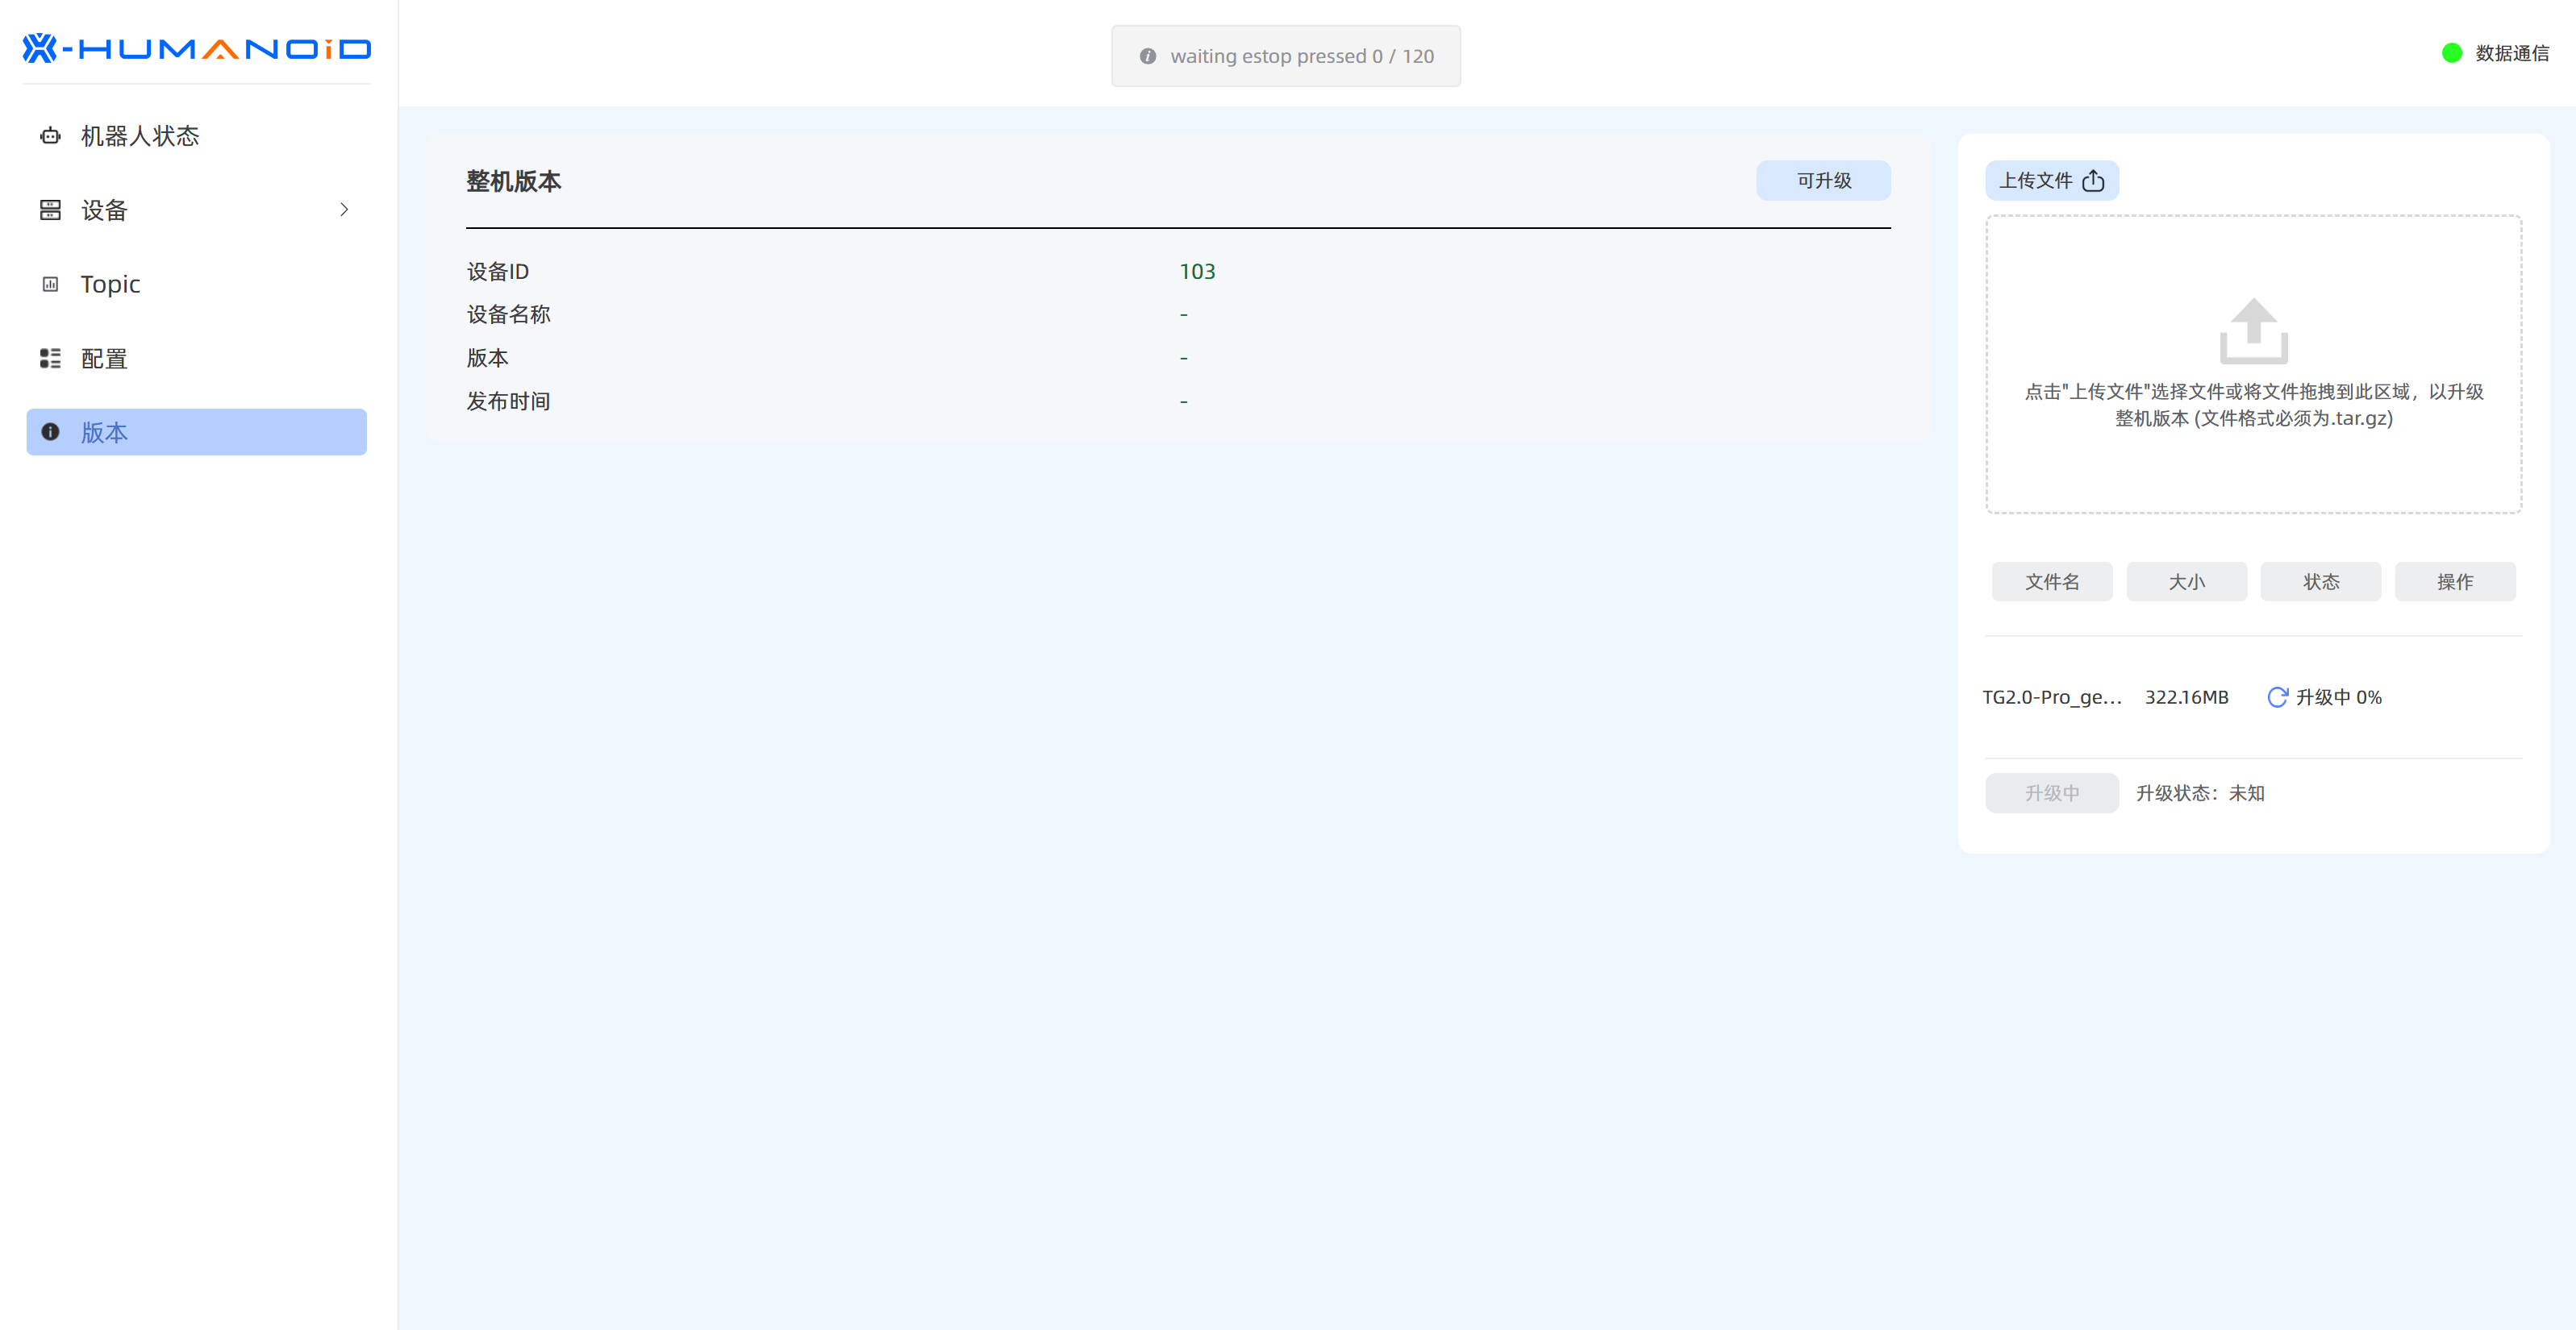Click the version info icon in sidebar
This screenshot has width=2576, height=1330.
50,432
